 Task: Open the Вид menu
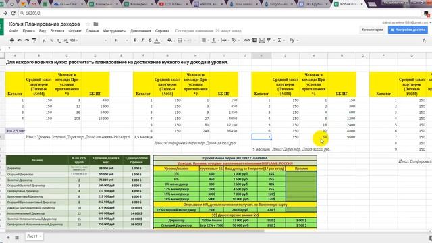[x=43, y=31]
